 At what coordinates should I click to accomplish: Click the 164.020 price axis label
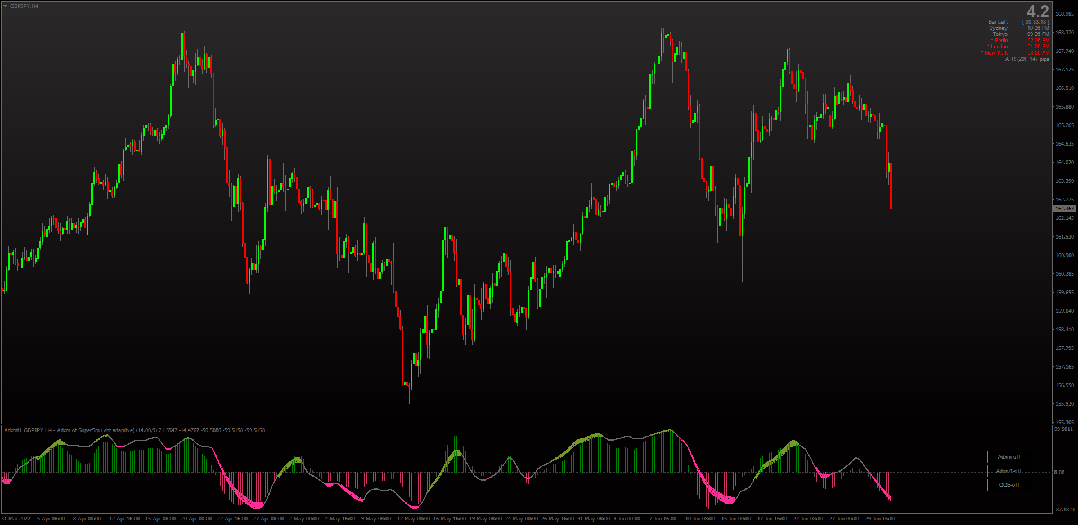point(1064,163)
